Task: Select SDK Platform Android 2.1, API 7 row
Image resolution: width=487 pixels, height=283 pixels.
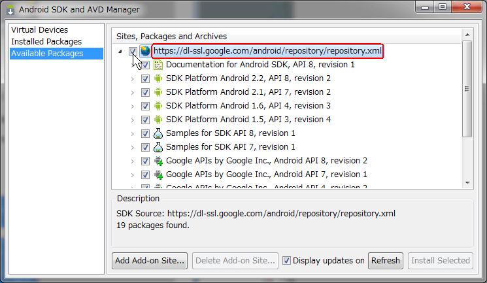Action: pos(248,92)
